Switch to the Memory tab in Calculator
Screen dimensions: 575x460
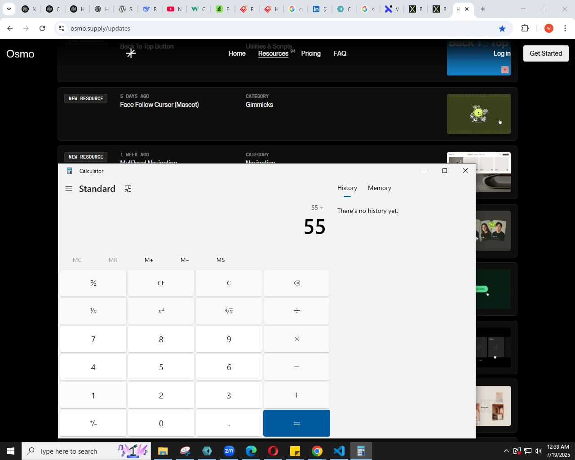point(380,188)
